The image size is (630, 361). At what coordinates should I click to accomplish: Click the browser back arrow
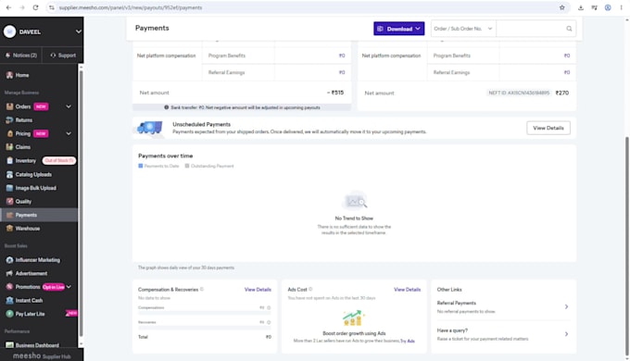[8, 7]
